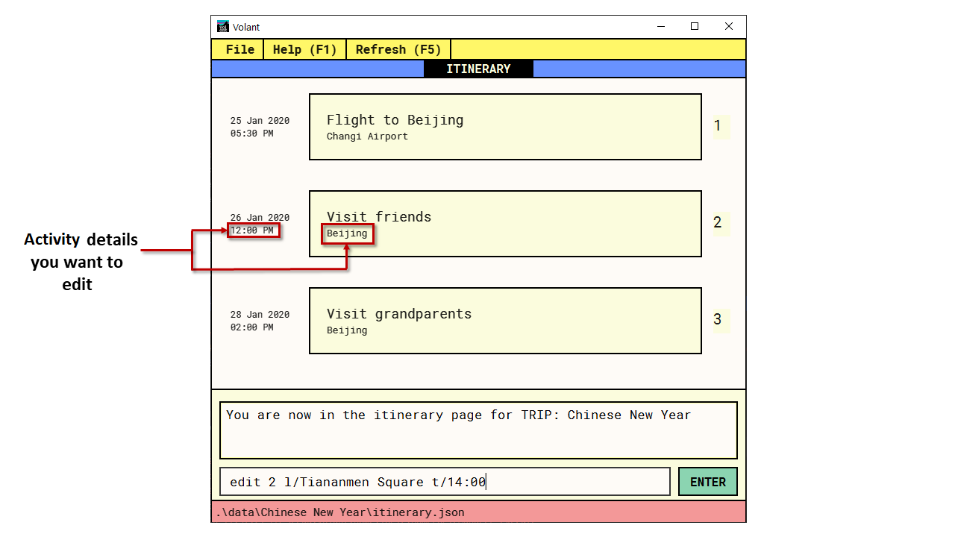The image size is (955, 537).
Task: Close the Volant window
Action: (729, 27)
